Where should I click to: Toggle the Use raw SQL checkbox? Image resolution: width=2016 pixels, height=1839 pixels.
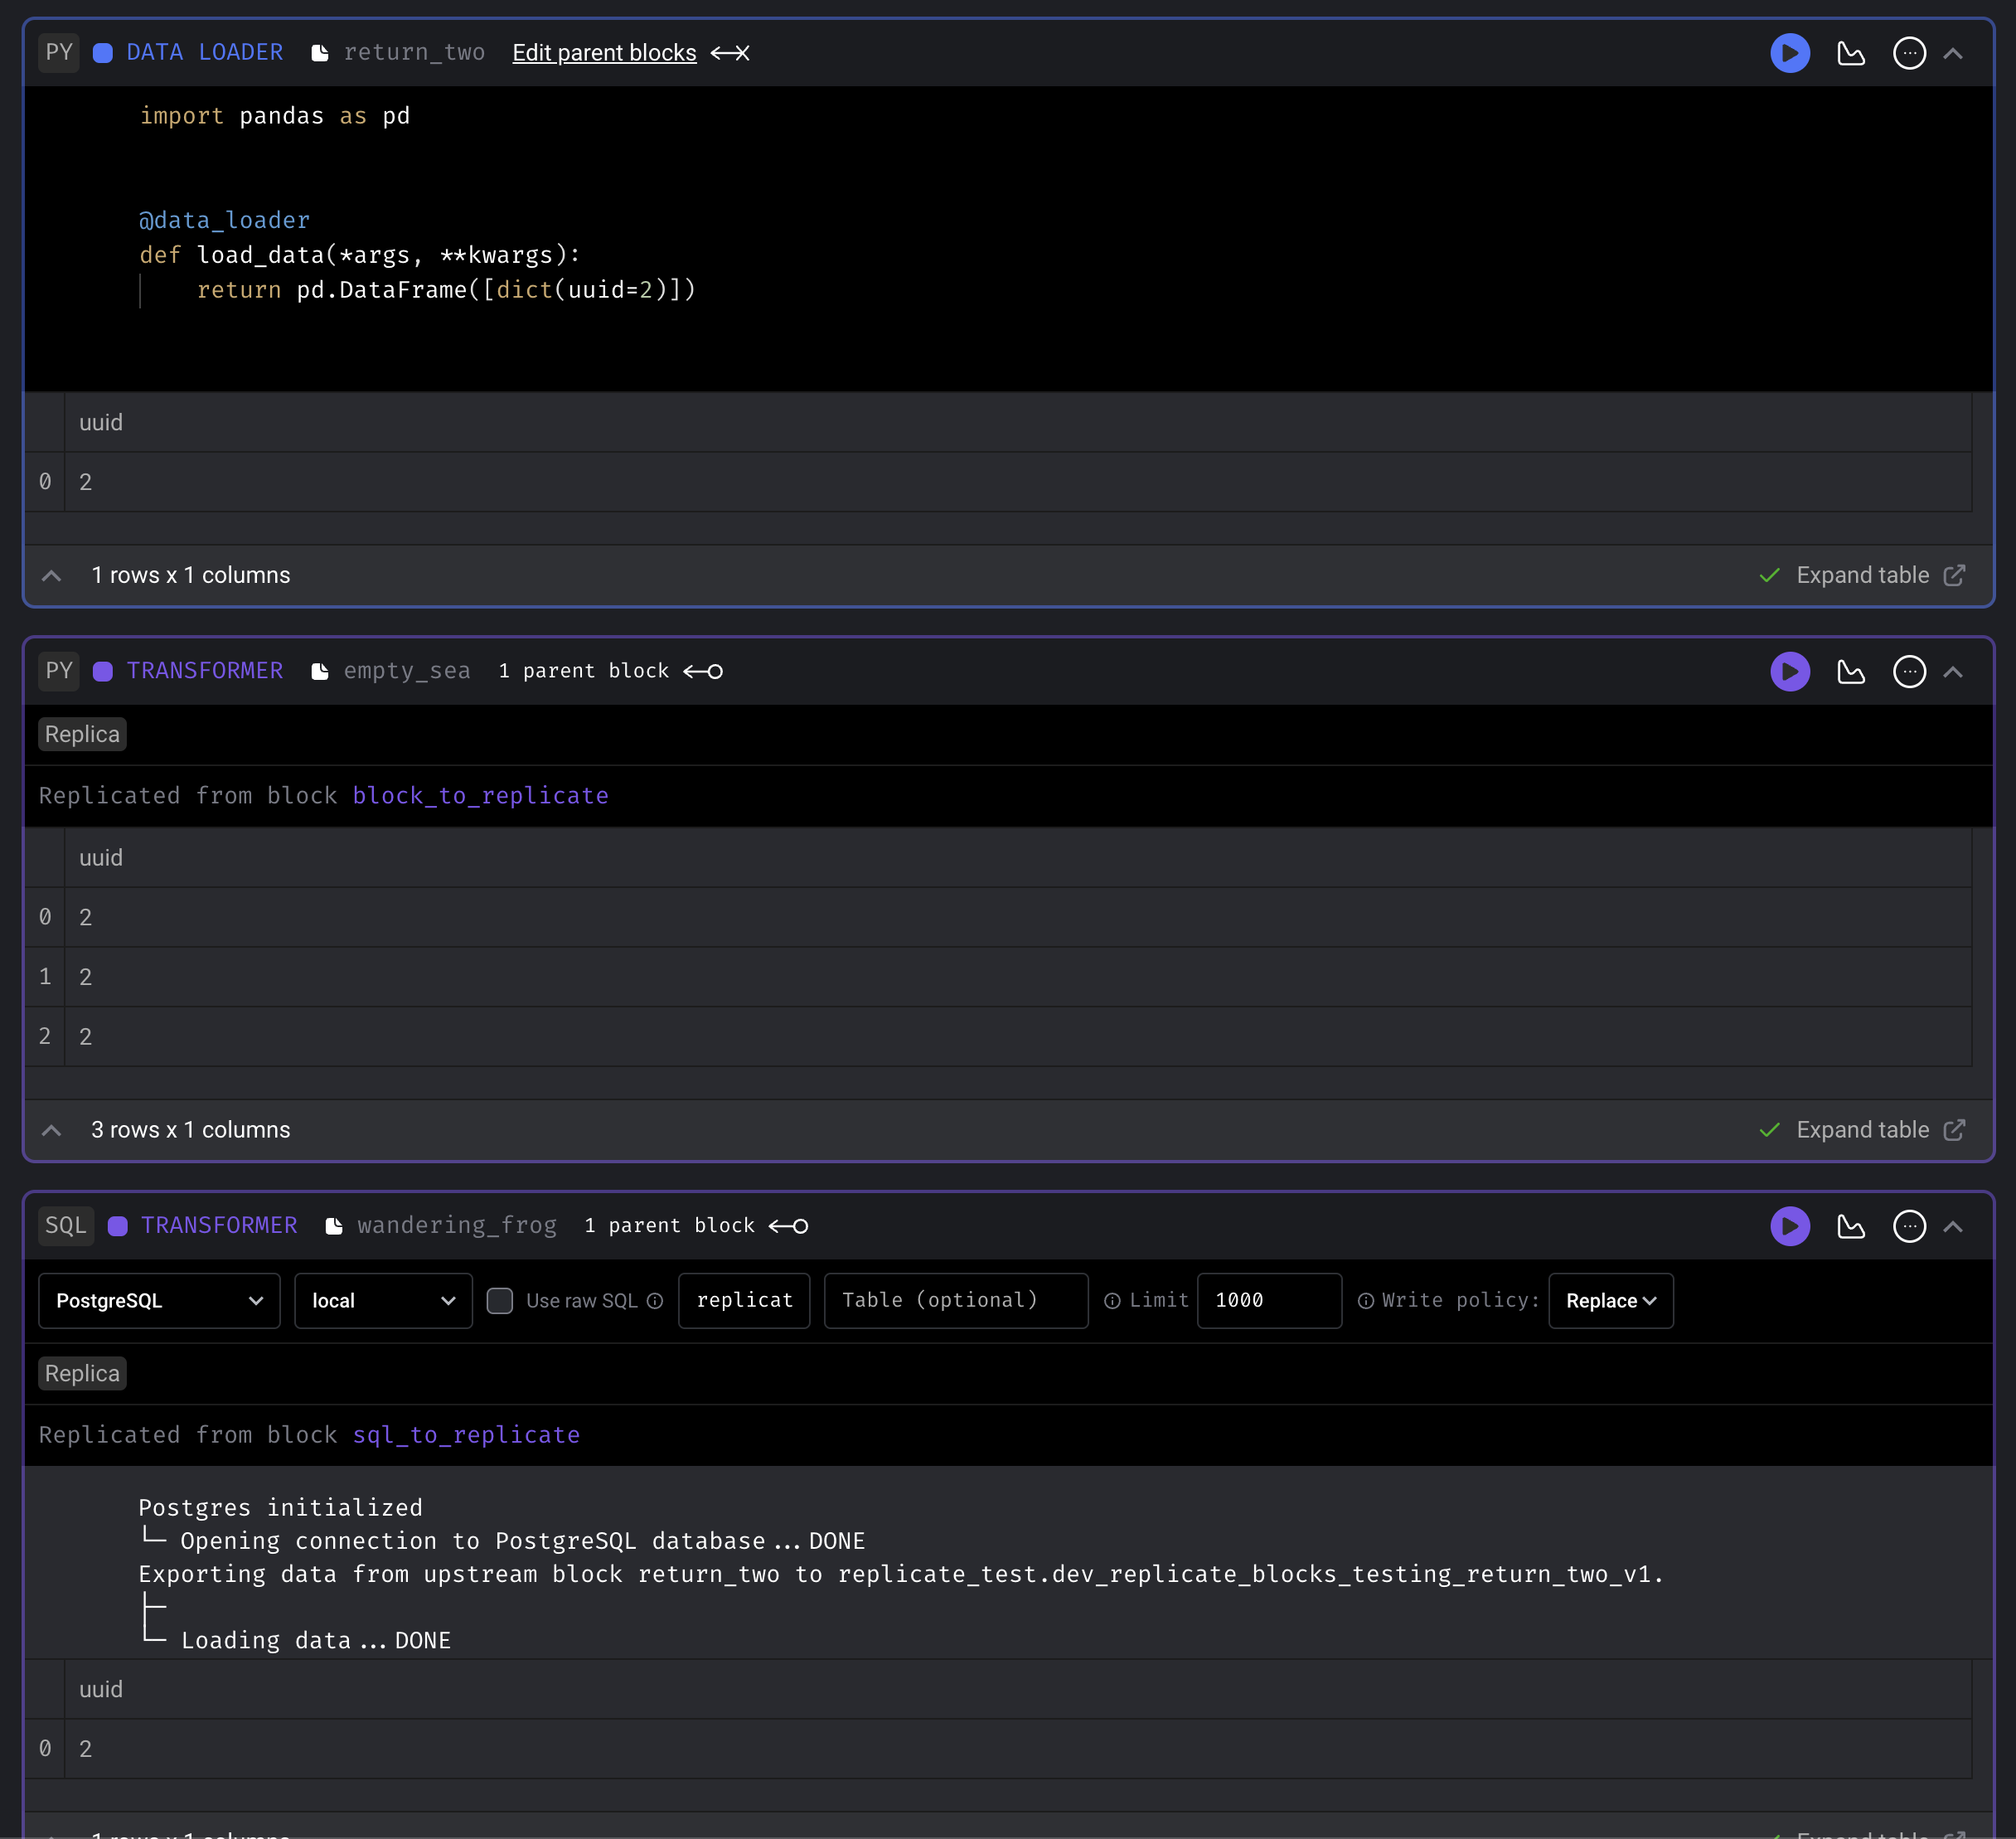500,1301
